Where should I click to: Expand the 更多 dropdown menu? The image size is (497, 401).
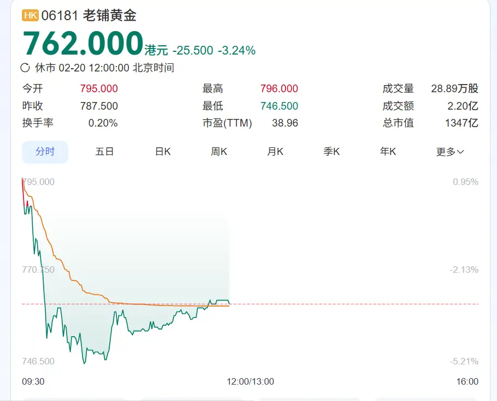pos(449,152)
